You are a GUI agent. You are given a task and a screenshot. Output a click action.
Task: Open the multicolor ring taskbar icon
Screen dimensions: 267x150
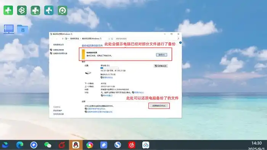[x=90, y=145]
